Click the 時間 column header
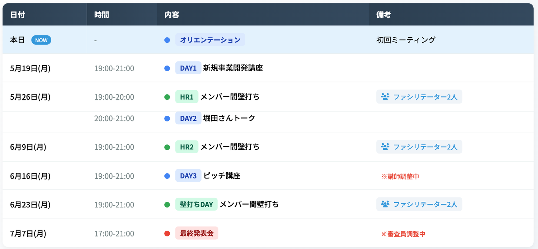The height and width of the screenshot is (249, 538). click(102, 15)
